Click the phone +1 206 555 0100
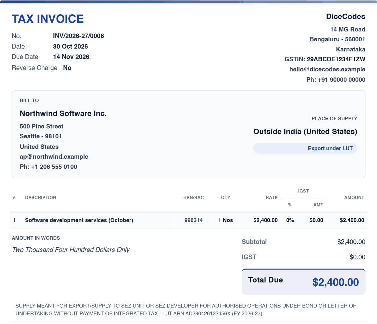The height and width of the screenshot is (324, 377). pyautogui.click(x=54, y=167)
